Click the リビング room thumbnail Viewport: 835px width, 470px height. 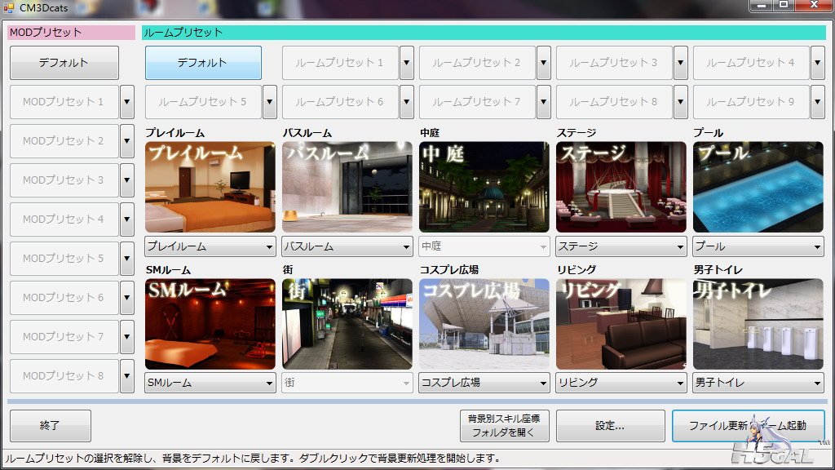621,324
